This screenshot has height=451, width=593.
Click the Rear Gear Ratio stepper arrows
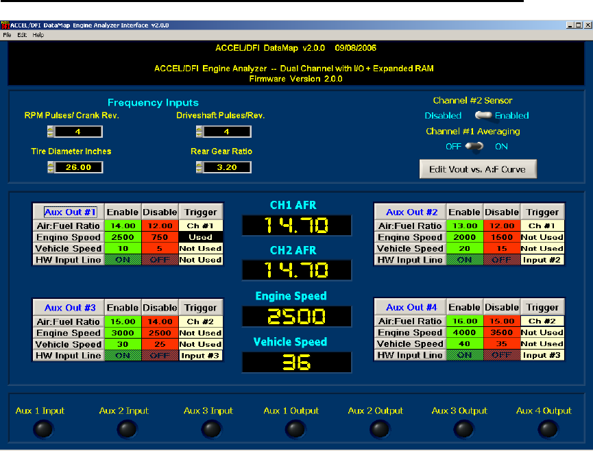tap(199, 167)
